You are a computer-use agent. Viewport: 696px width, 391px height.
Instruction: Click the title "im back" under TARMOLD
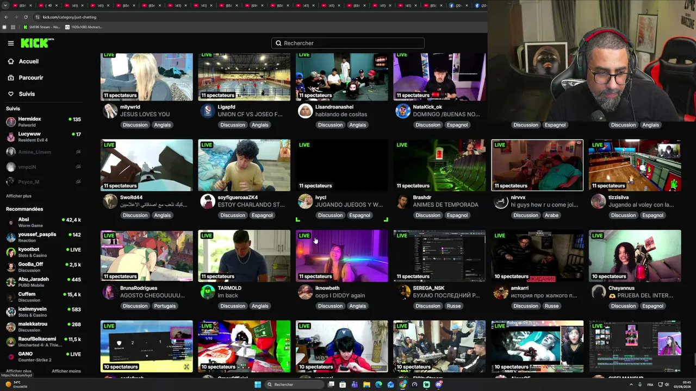pyautogui.click(x=228, y=295)
